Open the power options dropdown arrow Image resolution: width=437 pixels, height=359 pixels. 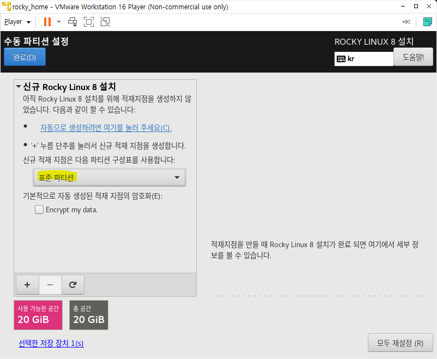point(59,22)
